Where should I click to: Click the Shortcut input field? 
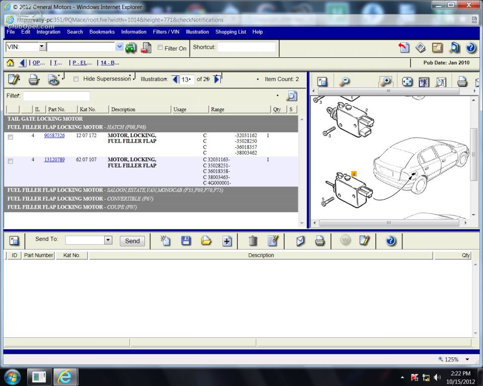[x=246, y=47]
